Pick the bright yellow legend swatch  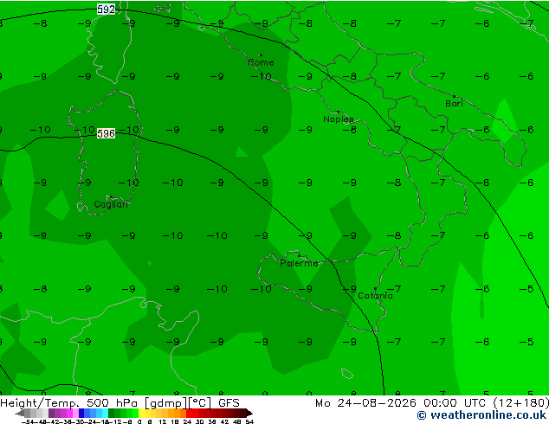[141, 413]
